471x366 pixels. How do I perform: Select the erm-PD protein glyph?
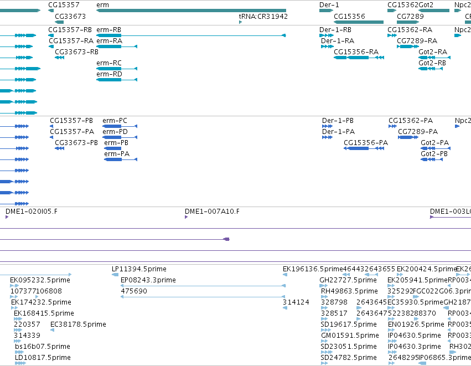120,137
